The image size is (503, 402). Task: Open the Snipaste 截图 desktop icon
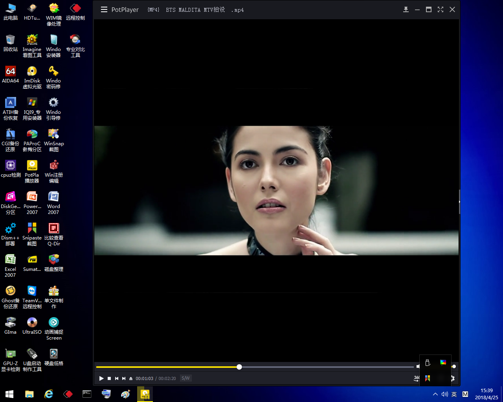click(x=32, y=234)
